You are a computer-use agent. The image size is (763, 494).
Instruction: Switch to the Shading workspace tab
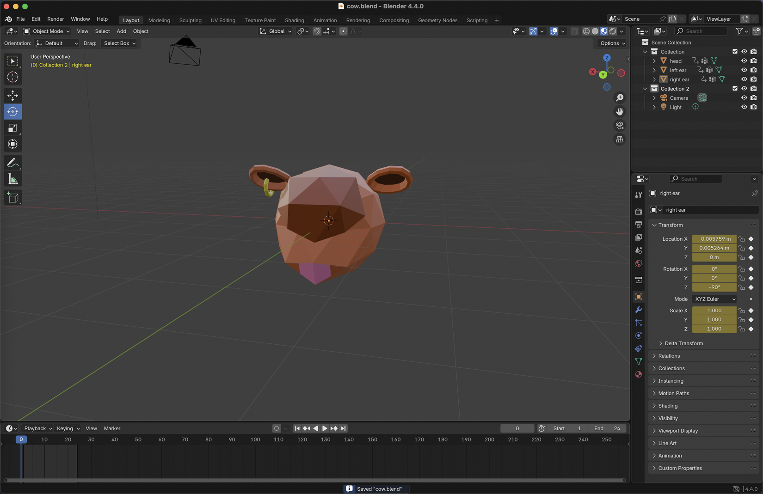coord(295,20)
